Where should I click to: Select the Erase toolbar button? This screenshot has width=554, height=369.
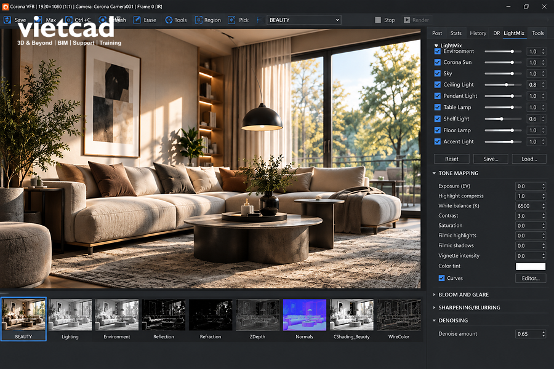[145, 20]
